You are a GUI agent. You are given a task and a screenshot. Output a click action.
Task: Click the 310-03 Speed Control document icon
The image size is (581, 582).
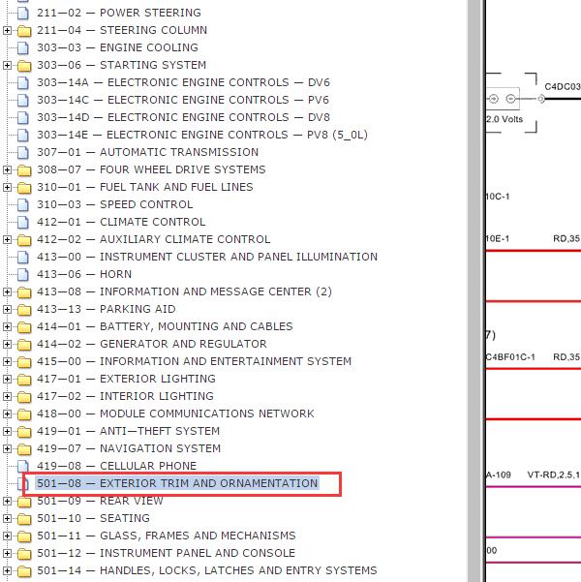tap(23, 205)
